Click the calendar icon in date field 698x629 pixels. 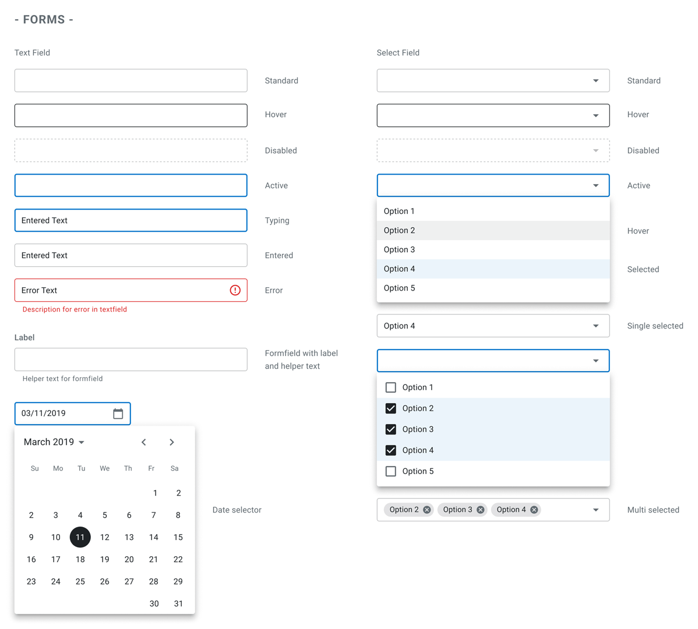(x=118, y=414)
